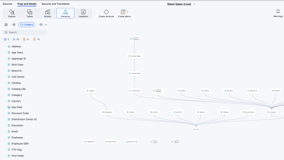This screenshot has height=160, width=284.
Task: Open the Validation view
Action: tap(83, 13)
